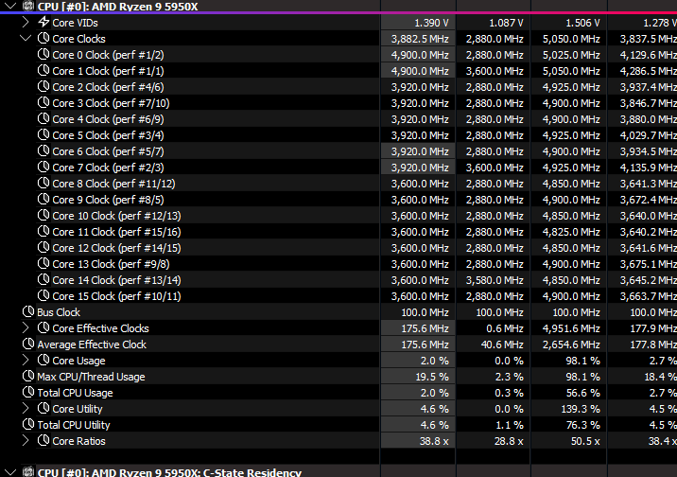Click the 4,951.6 MHz Core Effective Clocks maximum

(x=571, y=328)
